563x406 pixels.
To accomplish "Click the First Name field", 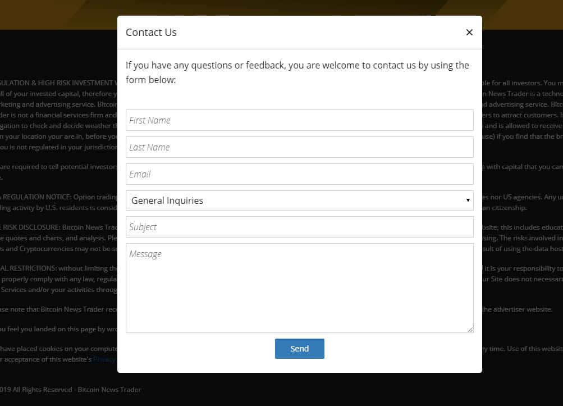I will tap(299, 120).
